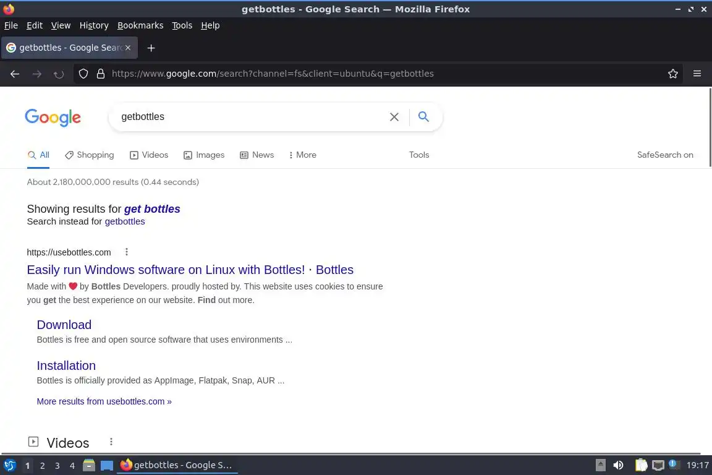Switch to Images results
This screenshot has width=712, height=475.
[x=204, y=155]
